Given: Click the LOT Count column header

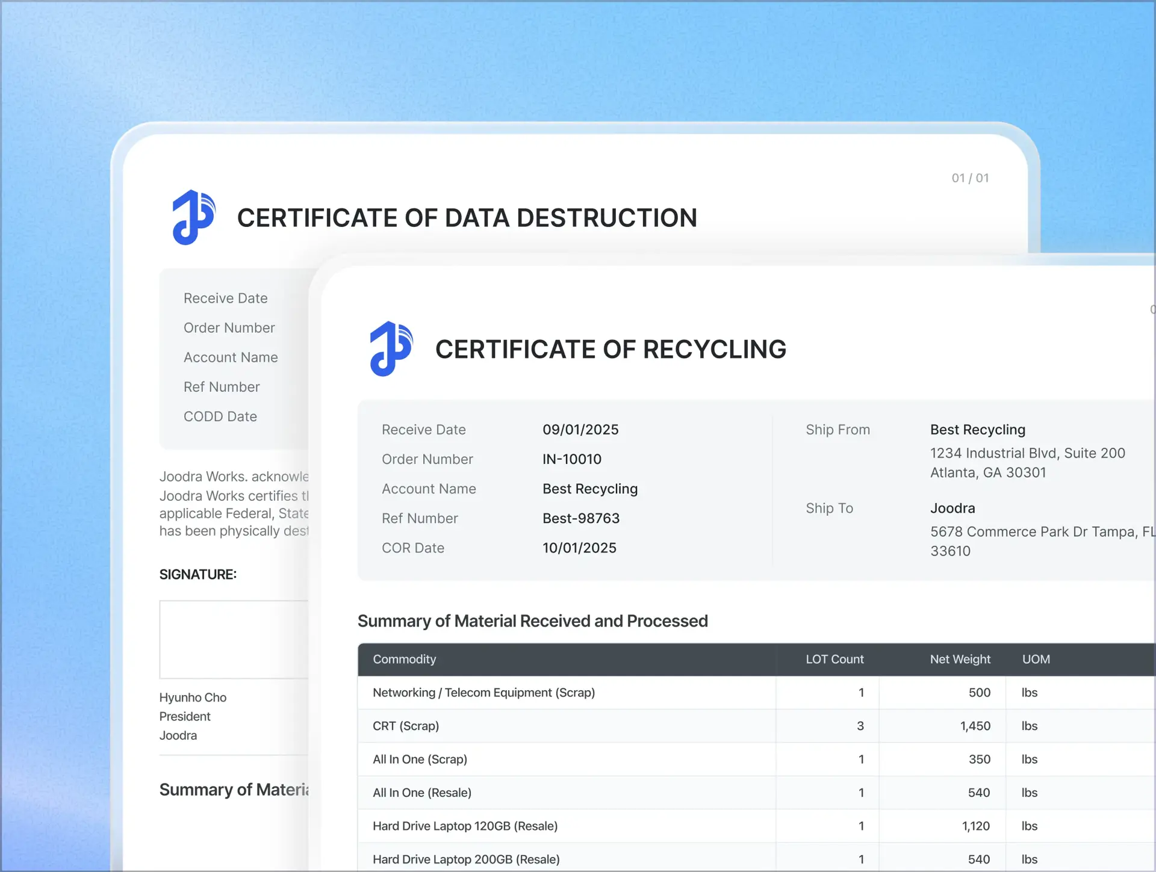Looking at the screenshot, I should (834, 659).
